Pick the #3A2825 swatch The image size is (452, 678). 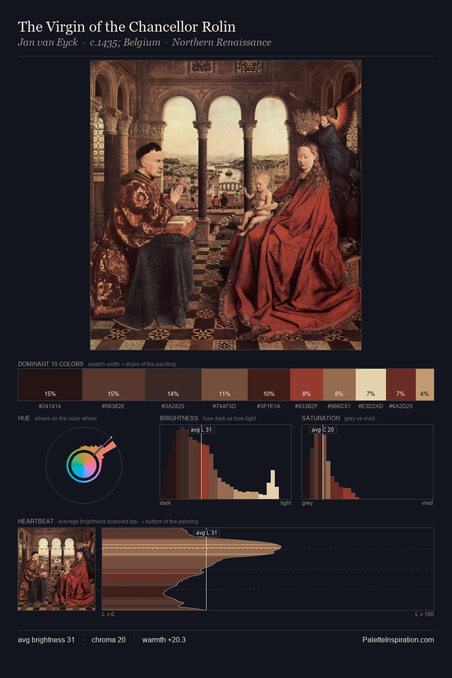tap(173, 385)
